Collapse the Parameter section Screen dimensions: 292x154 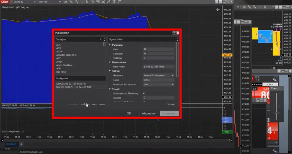click(110, 45)
